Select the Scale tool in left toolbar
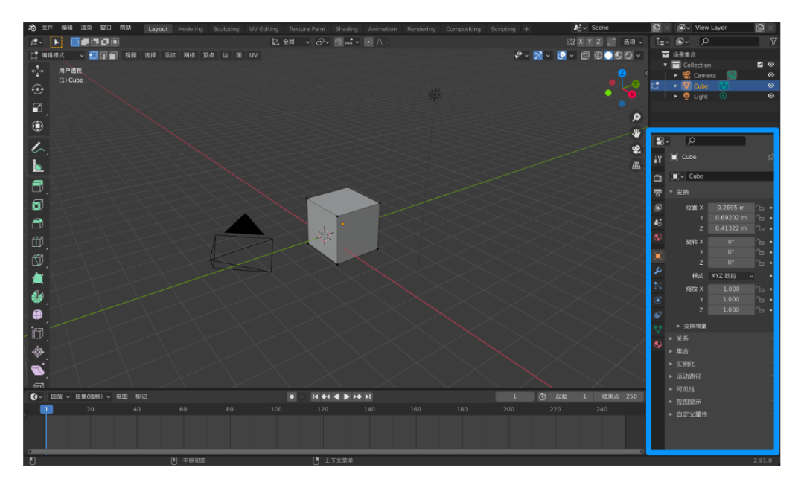The width and height of the screenshot is (804, 488). pos(37,108)
